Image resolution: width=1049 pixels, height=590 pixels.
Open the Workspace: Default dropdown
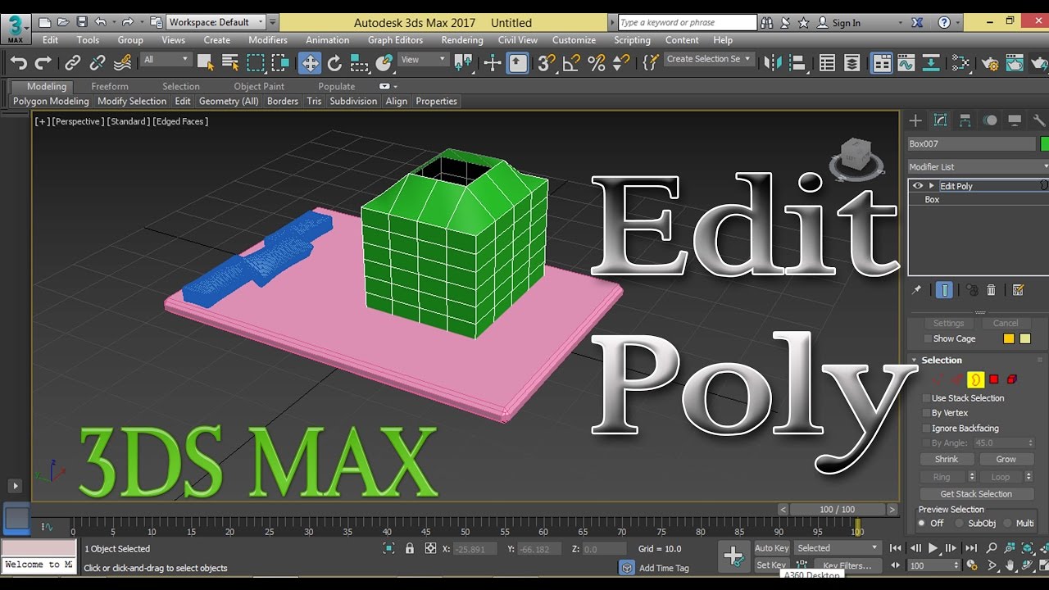[216, 22]
